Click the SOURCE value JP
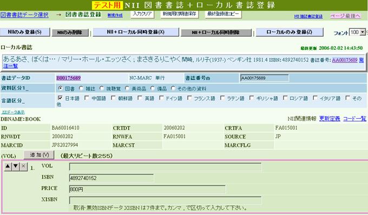Image resolution: width=368 pixels, height=215 pixels. (x=278, y=136)
